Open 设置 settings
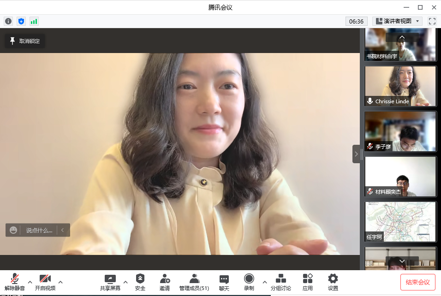 click(333, 282)
